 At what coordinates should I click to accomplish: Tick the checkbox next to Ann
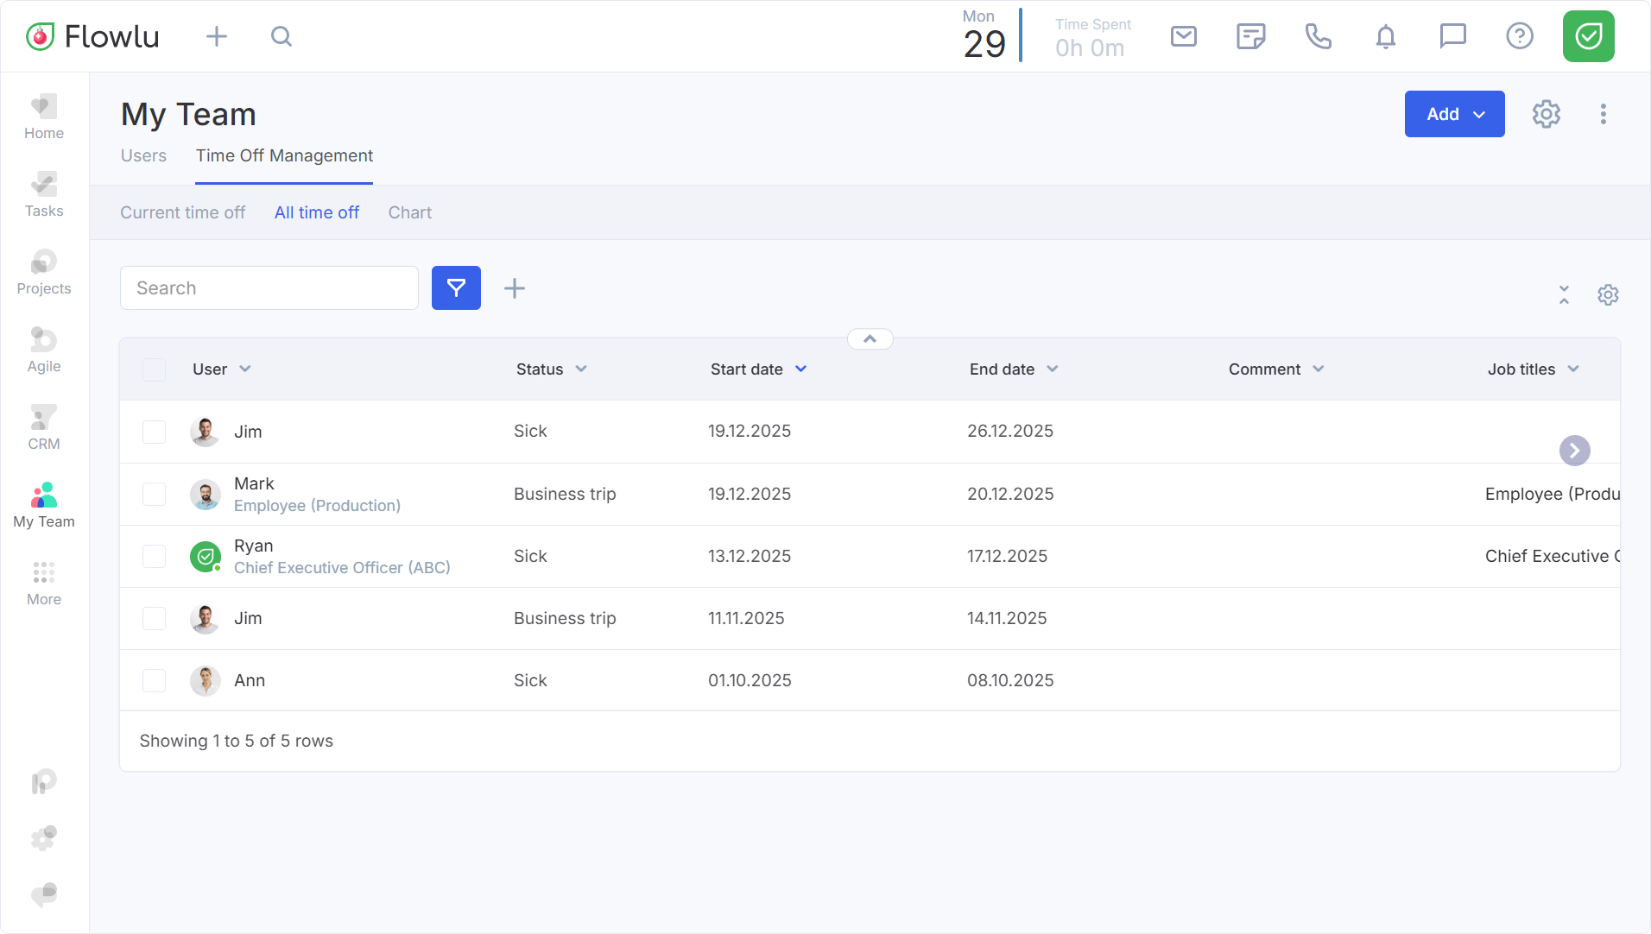(154, 681)
